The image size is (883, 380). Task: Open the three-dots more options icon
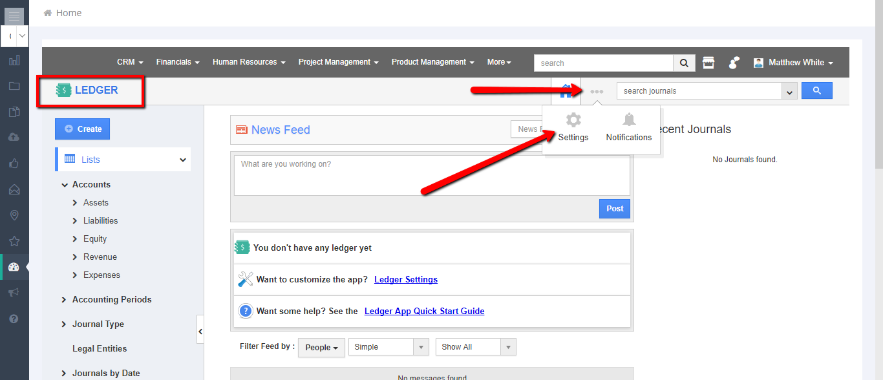[x=597, y=92]
